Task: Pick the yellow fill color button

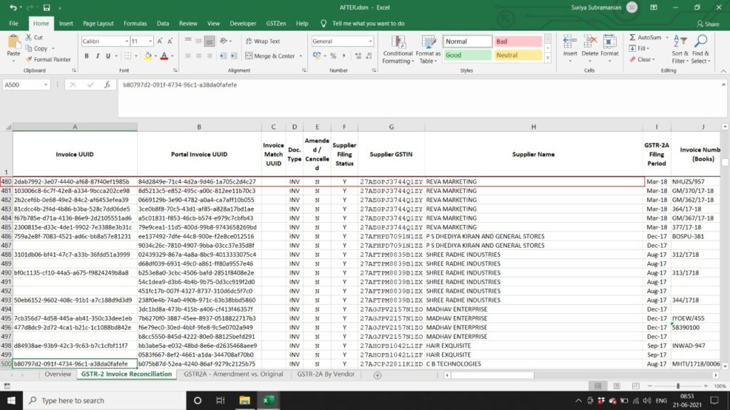Action: [x=148, y=56]
